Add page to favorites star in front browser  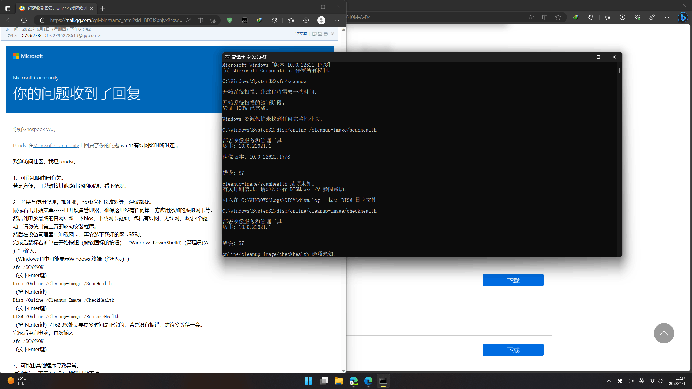[213, 20]
